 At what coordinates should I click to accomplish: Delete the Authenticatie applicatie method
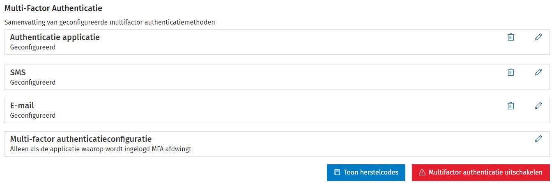511,37
